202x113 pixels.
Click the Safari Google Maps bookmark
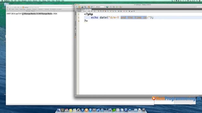point(22,9)
